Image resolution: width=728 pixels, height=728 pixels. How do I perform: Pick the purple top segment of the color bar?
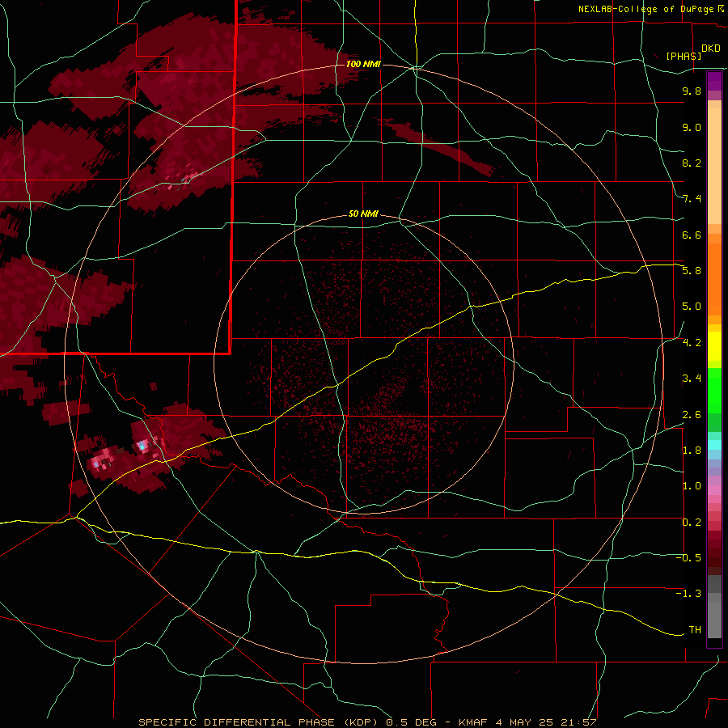[714, 81]
